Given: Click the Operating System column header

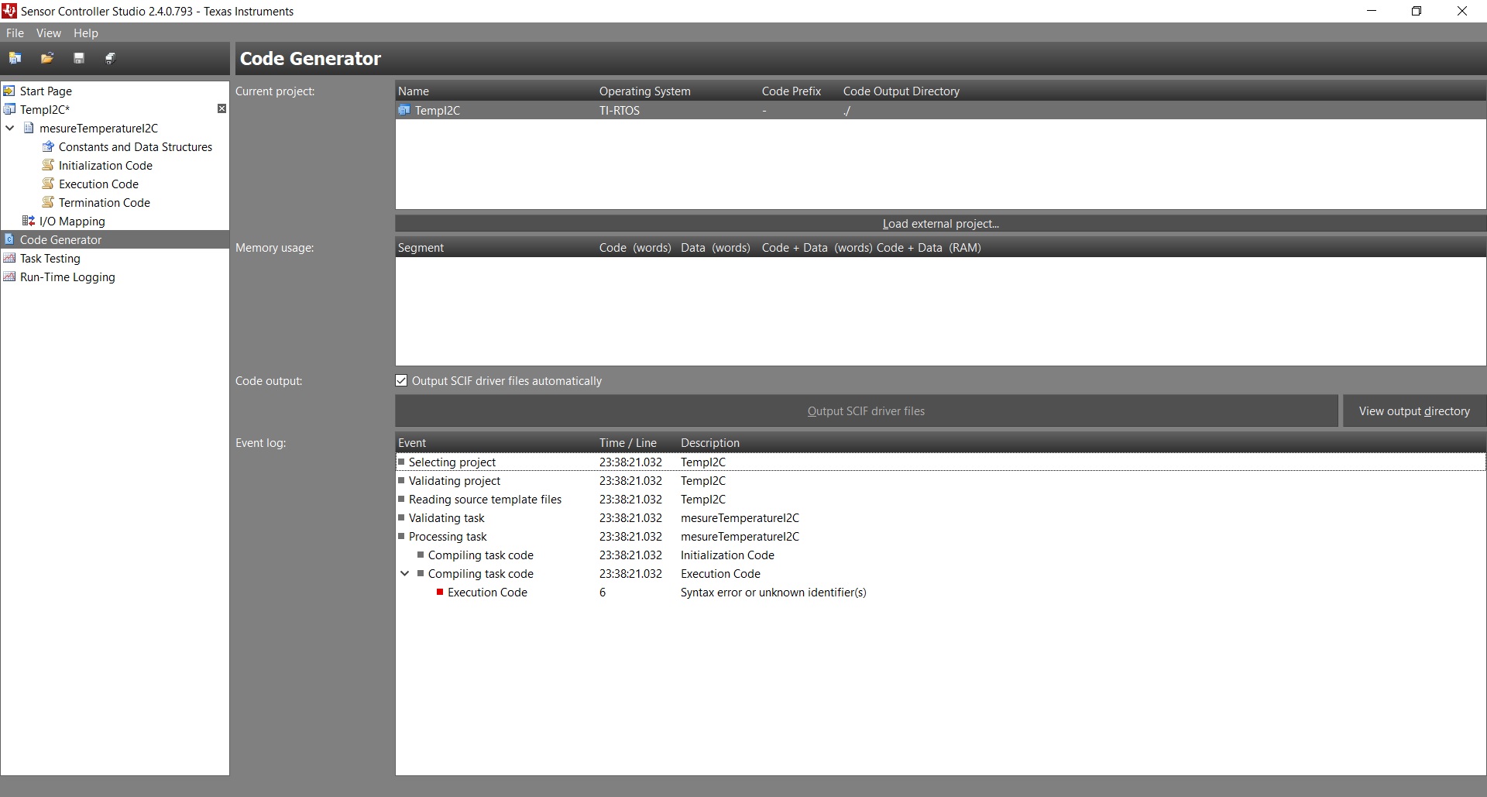Looking at the screenshot, I should [x=644, y=91].
